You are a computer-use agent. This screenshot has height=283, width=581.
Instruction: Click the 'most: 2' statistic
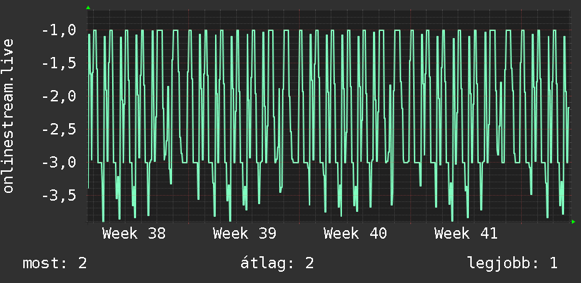click(55, 263)
